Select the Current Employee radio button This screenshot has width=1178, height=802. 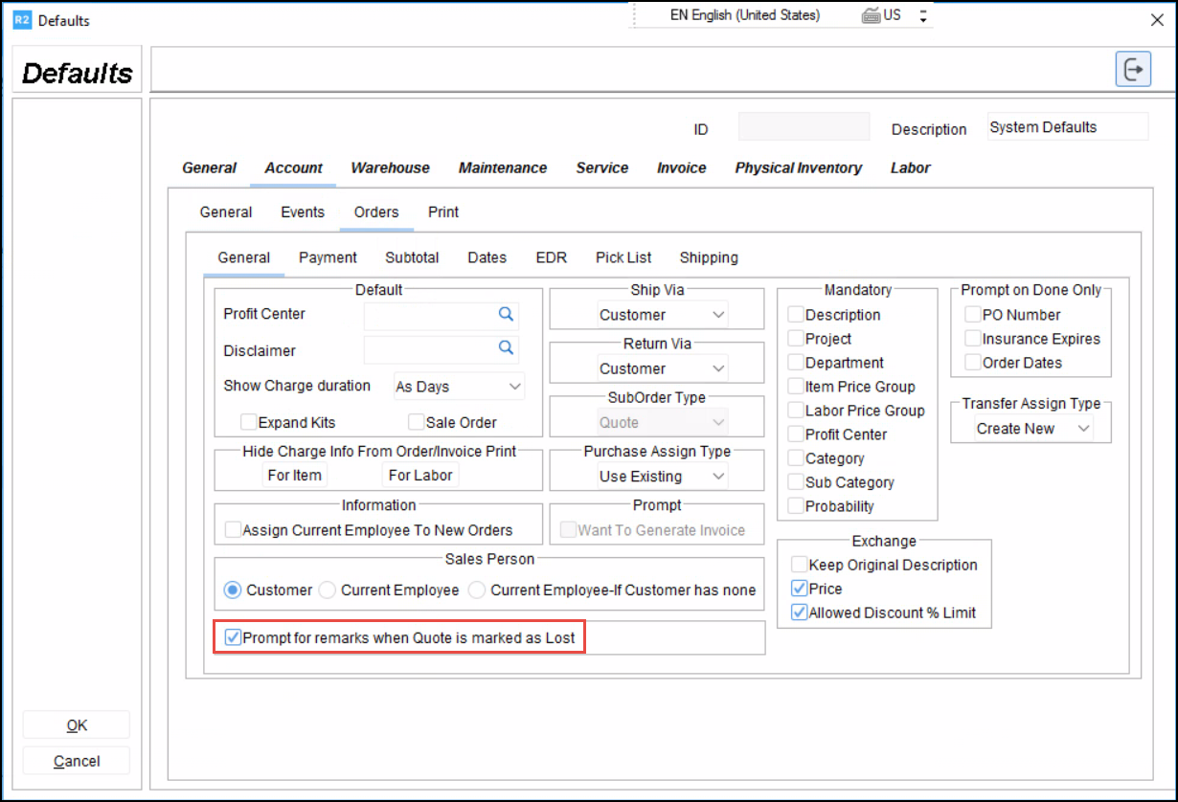tap(328, 590)
